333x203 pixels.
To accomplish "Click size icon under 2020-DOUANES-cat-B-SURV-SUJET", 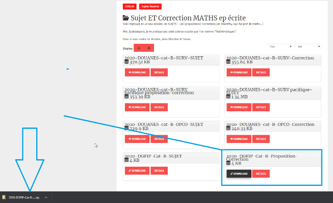I will (127, 62).
